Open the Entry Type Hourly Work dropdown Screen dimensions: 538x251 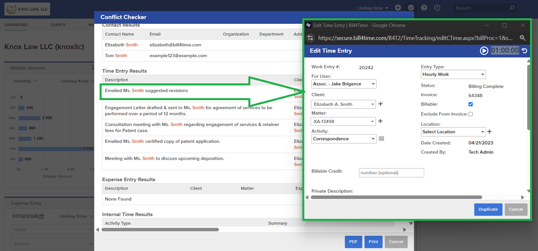point(453,74)
